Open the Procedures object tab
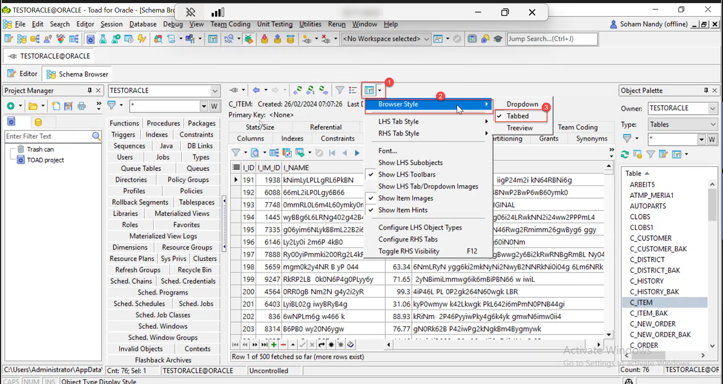This screenshot has height=384, width=723. [x=163, y=123]
